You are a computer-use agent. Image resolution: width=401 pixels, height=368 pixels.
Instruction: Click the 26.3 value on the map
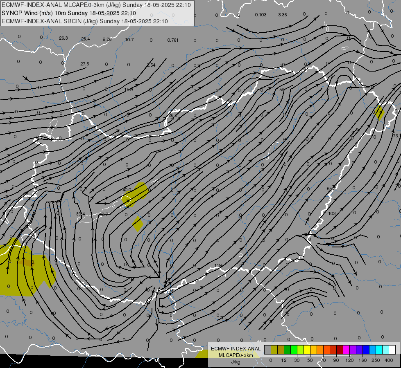[63, 38]
